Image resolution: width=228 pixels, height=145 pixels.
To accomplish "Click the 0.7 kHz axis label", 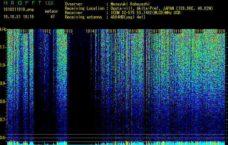I will [x=3, y=120].
